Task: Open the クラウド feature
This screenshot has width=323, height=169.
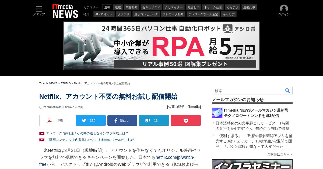Action: [124, 14]
